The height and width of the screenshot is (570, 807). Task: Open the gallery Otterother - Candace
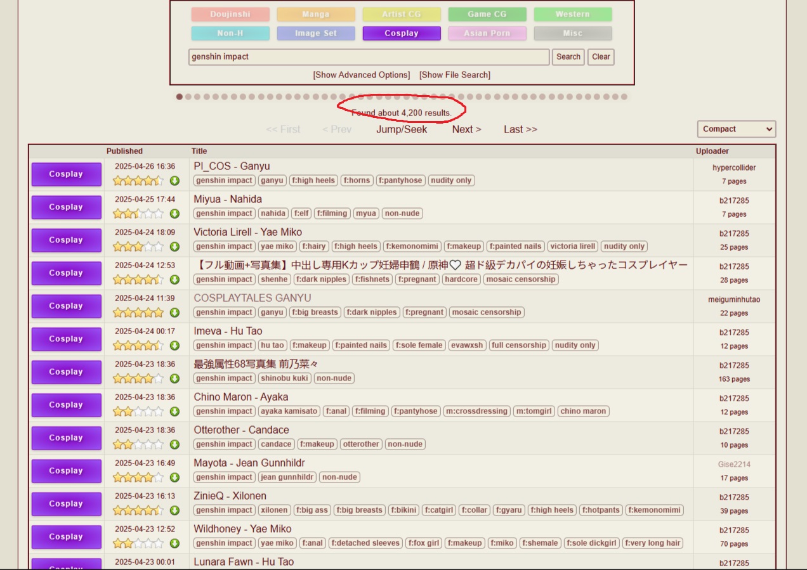coord(241,430)
